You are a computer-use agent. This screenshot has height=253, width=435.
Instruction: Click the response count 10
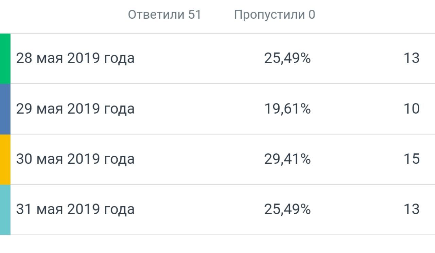tap(412, 109)
